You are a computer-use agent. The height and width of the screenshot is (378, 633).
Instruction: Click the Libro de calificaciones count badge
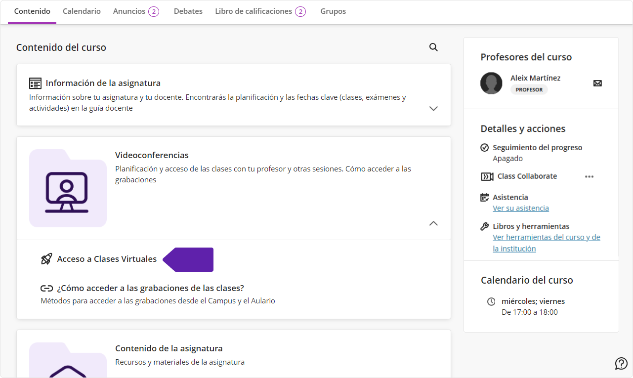click(300, 11)
